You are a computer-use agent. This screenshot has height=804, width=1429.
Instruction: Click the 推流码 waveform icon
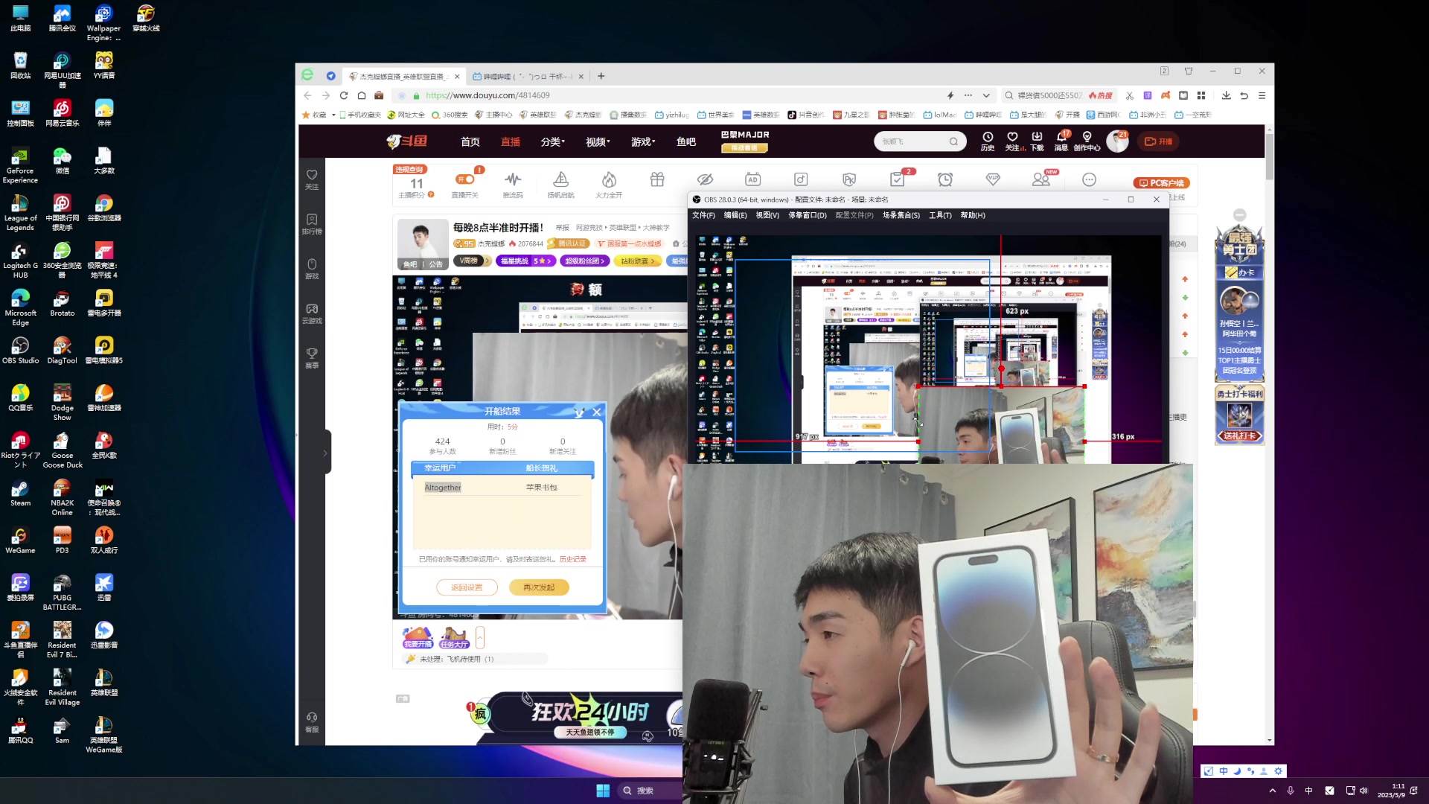512,180
